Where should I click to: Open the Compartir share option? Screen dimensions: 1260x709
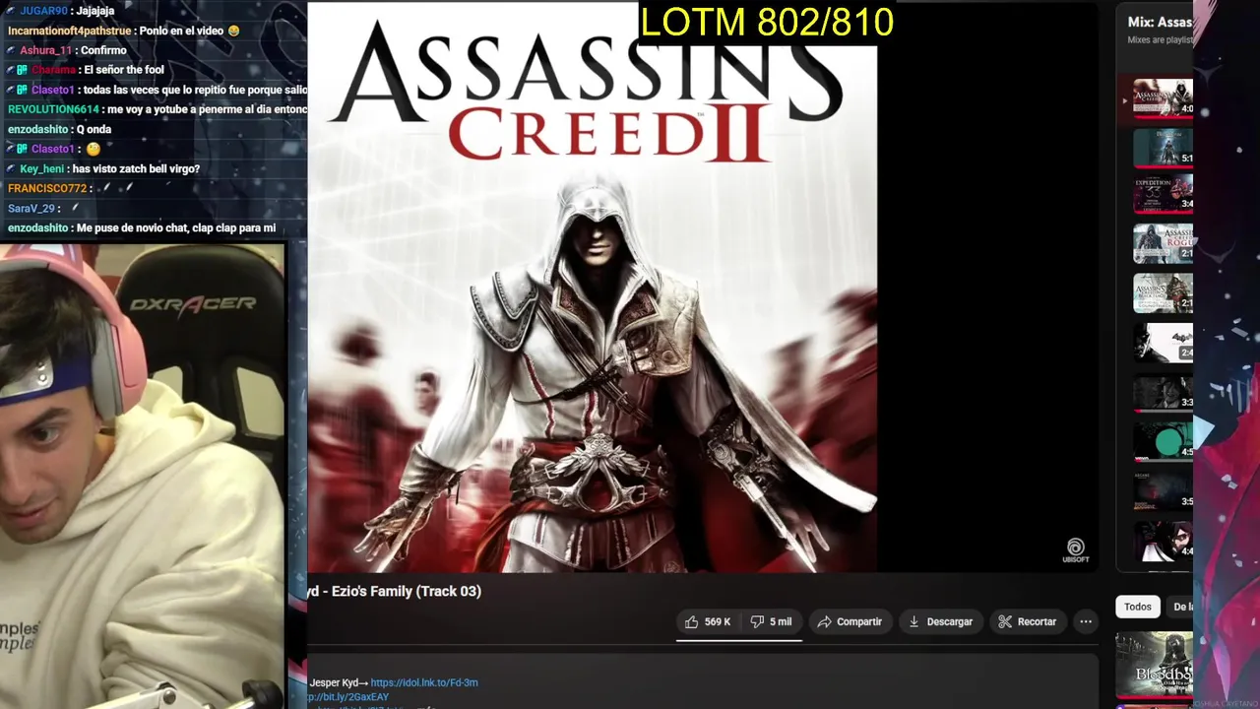(x=850, y=621)
